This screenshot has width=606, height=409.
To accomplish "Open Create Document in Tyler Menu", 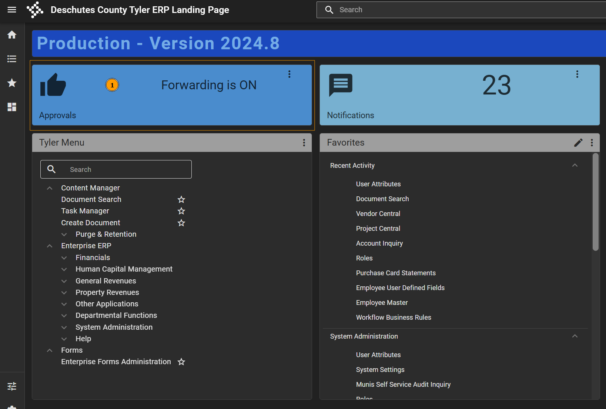I will pyautogui.click(x=91, y=223).
